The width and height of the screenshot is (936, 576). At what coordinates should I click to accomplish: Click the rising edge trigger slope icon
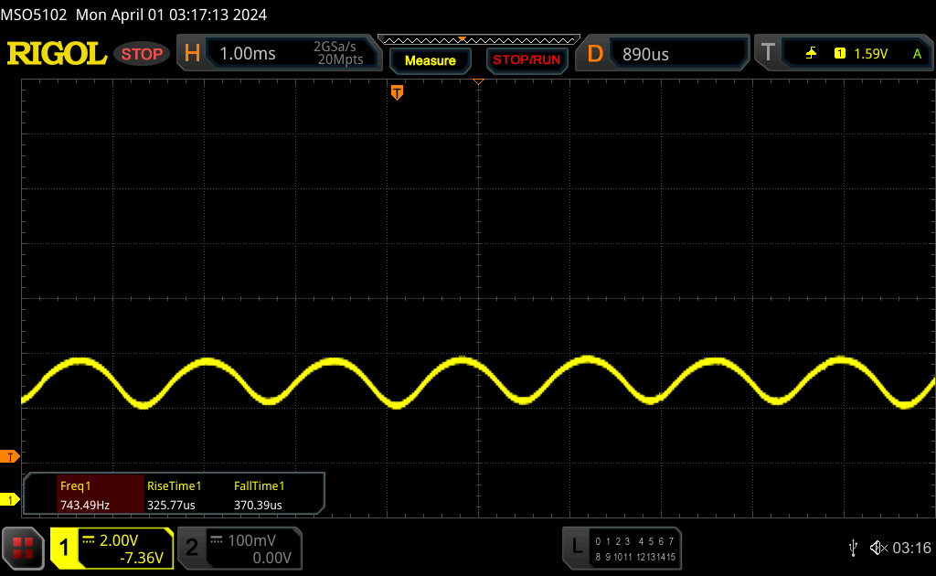811,54
